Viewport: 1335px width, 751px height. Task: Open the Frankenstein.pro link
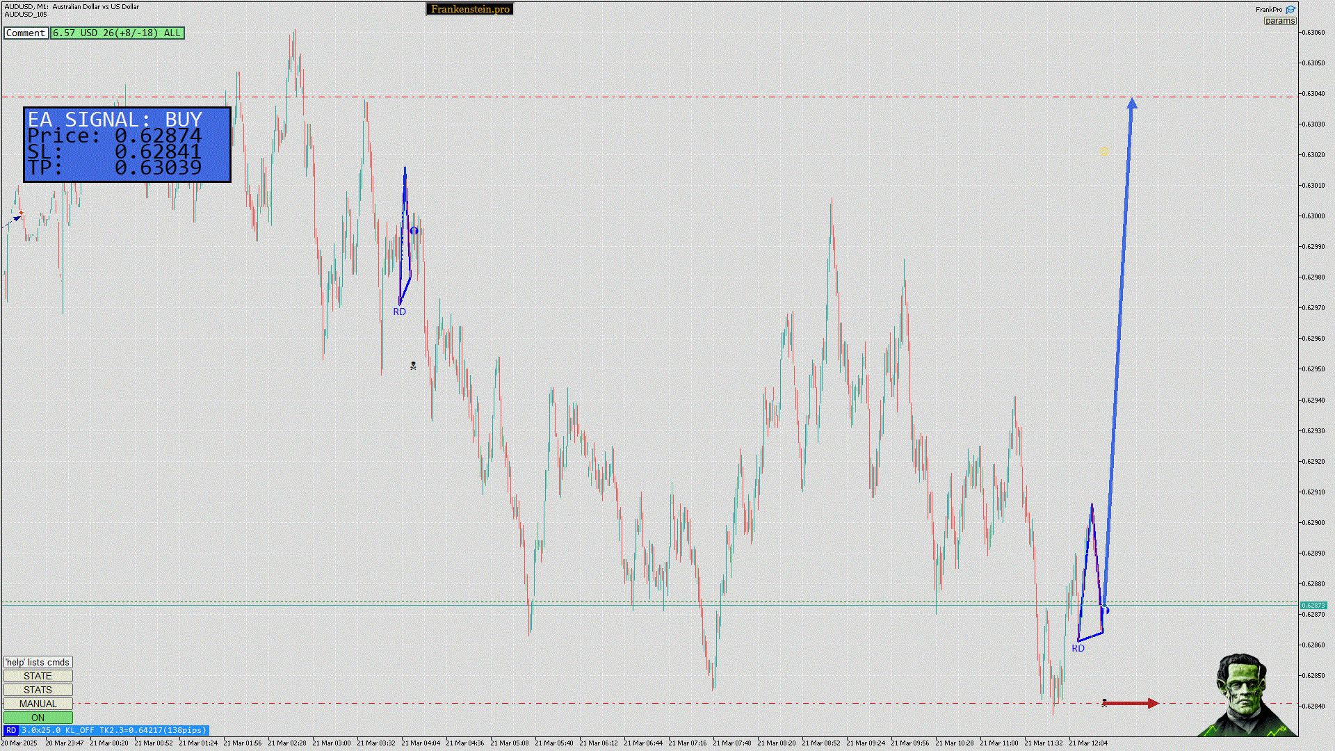click(x=470, y=9)
